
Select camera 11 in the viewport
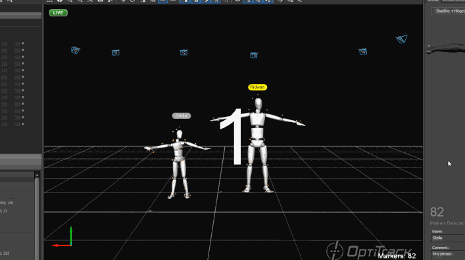pyautogui.click(x=116, y=53)
